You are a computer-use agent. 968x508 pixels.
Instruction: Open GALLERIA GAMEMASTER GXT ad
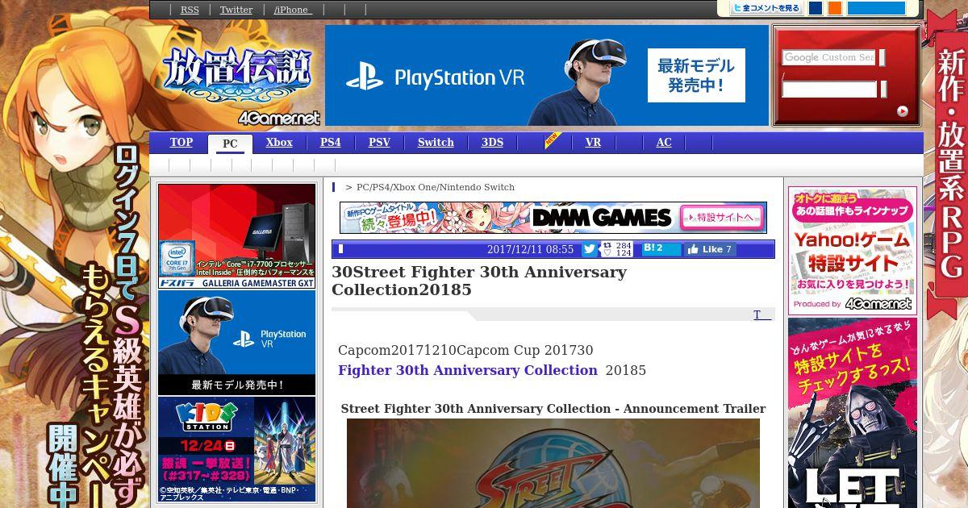point(237,235)
